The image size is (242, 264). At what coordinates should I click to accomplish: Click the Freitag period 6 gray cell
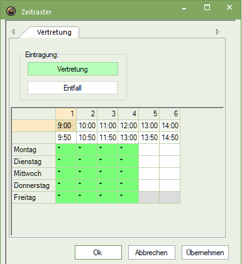click(x=170, y=197)
